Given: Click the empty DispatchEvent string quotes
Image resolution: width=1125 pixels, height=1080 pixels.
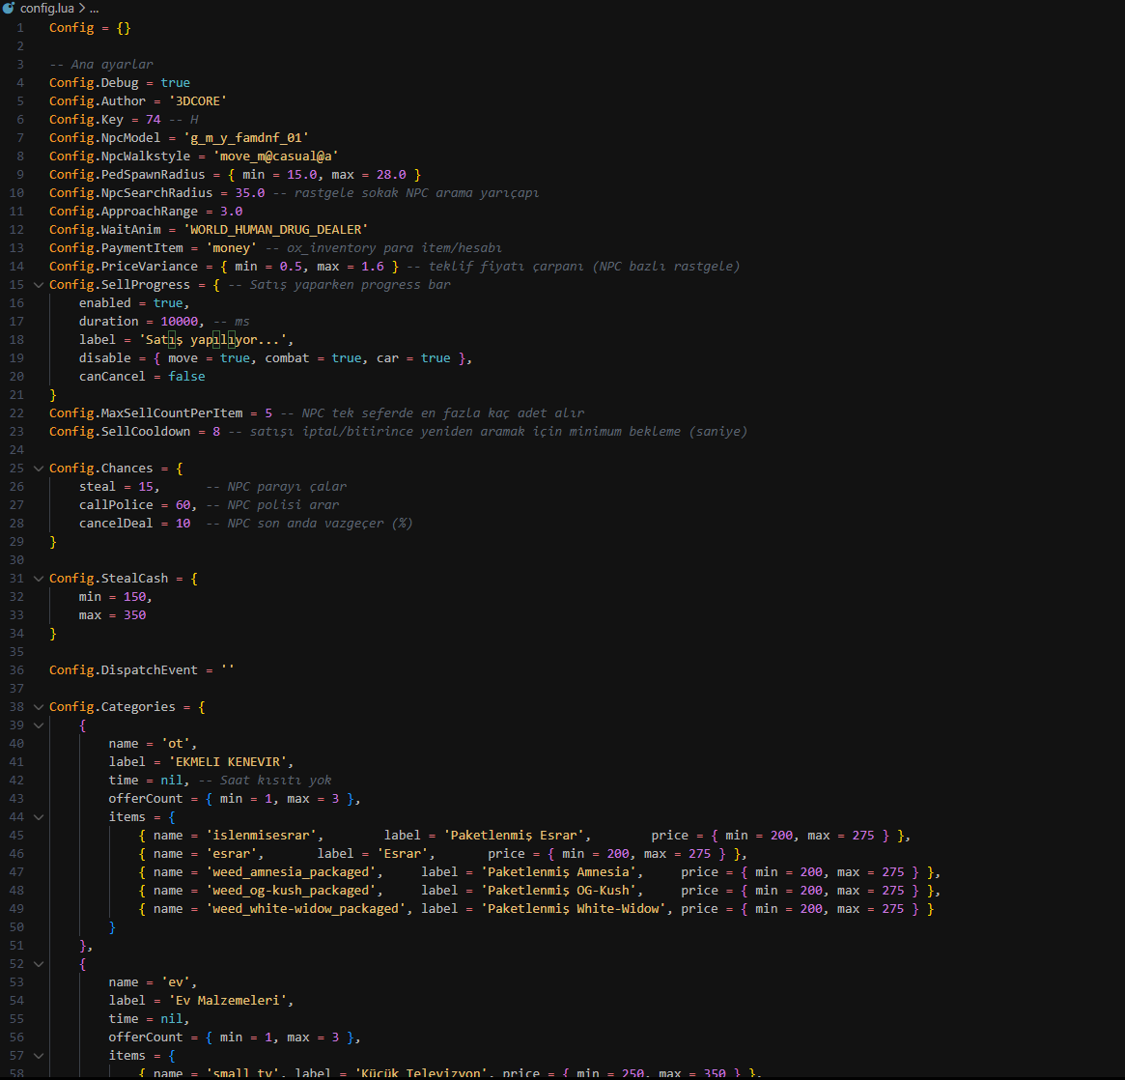Looking at the screenshot, I should pos(228,670).
